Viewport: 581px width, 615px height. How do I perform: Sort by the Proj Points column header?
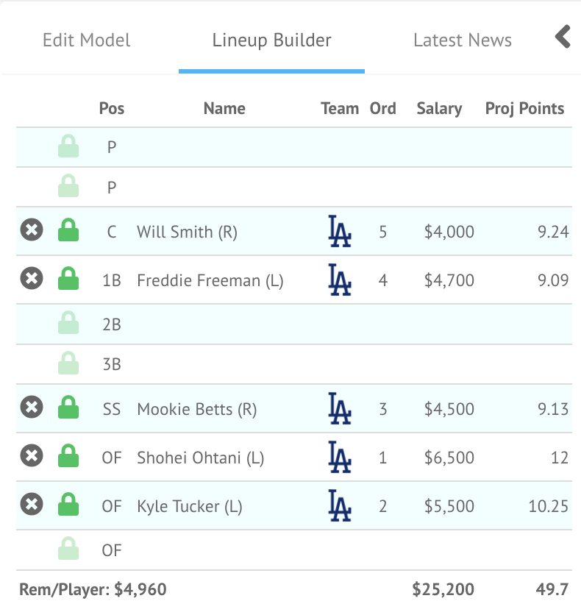[524, 109]
